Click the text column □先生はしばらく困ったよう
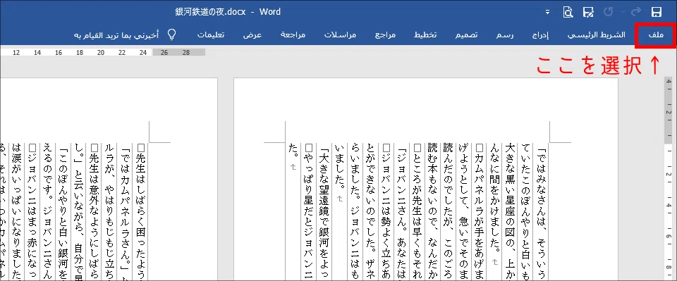The image size is (677, 281). pyautogui.click(x=141, y=212)
